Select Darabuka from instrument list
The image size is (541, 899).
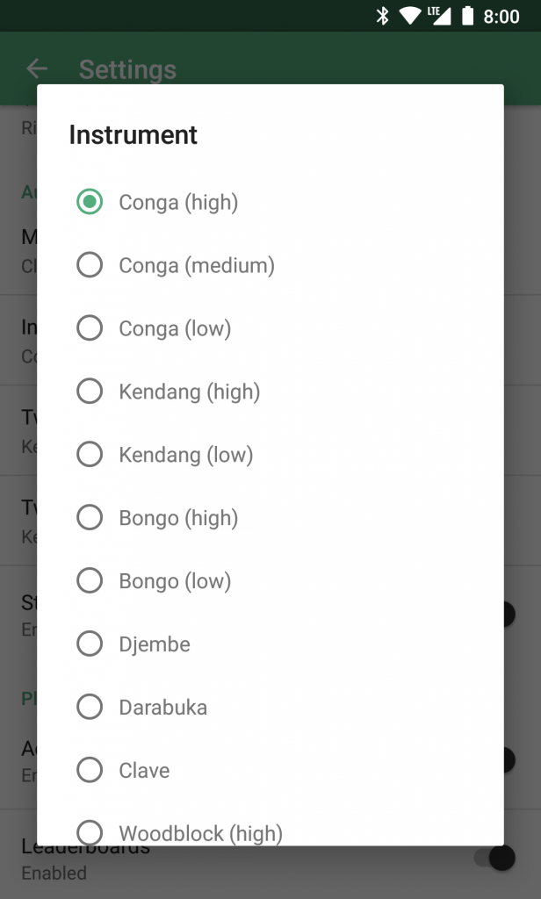[x=90, y=708]
